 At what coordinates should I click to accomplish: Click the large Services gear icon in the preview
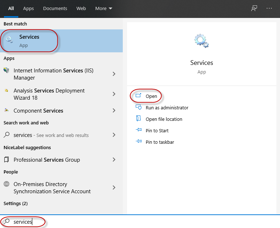[201, 41]
